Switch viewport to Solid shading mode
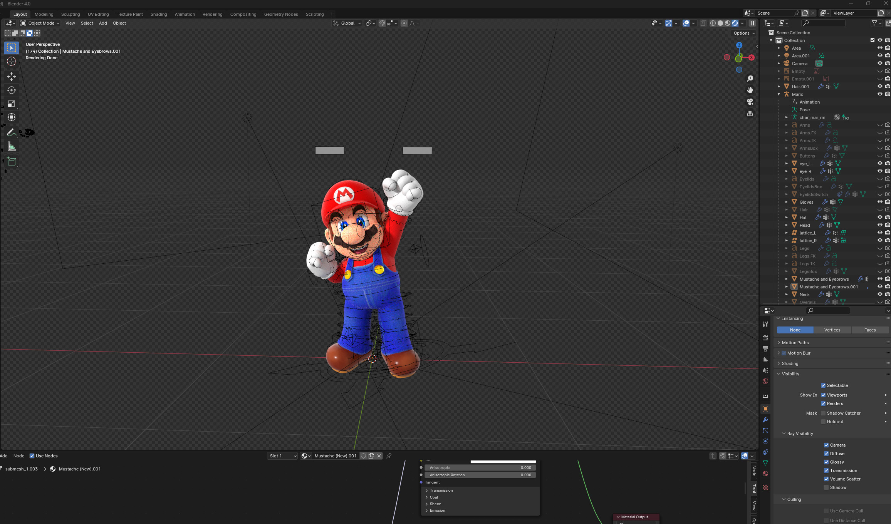Image resolution: width=891 pixels, height=524 pixels. (720, 23)
